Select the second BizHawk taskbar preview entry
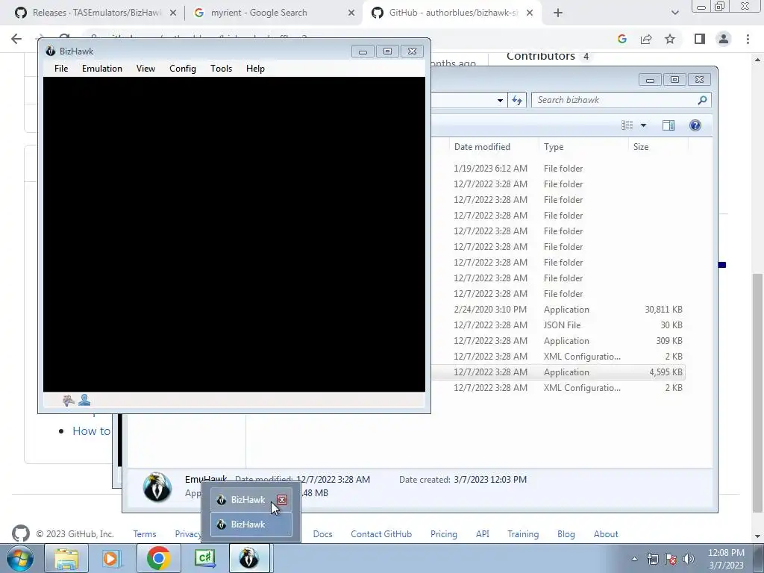Screen dimensions: 764x573 click(251, 525)
